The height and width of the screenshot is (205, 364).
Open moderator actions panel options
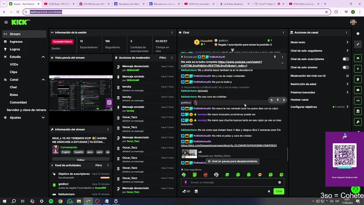tap(172, 58)
